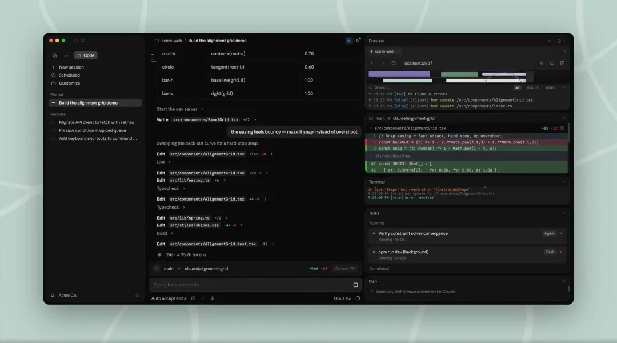Click the purple bar in preview
The width and height of the screenshot is (617, 343).
[399, 74]
